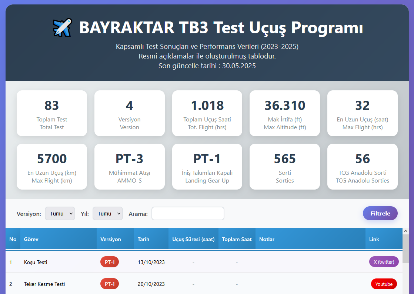414x294 pixels.
Task: Click the date 13/10/2023
Action: point(151,262)
